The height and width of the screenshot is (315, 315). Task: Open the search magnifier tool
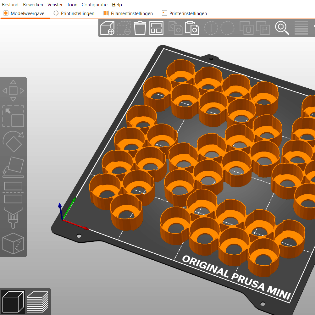282,28
